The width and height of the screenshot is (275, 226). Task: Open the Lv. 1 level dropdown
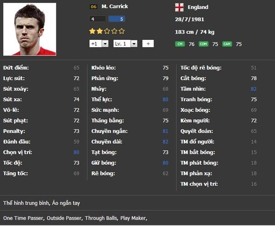point(134,44)
